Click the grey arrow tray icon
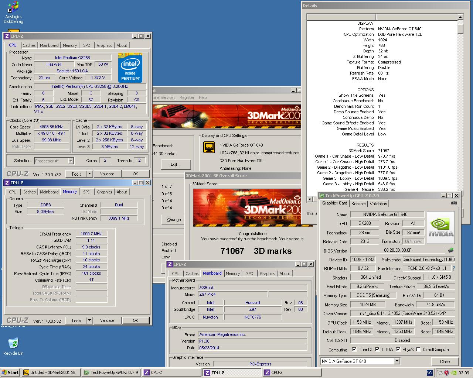 tap(440, 373)
